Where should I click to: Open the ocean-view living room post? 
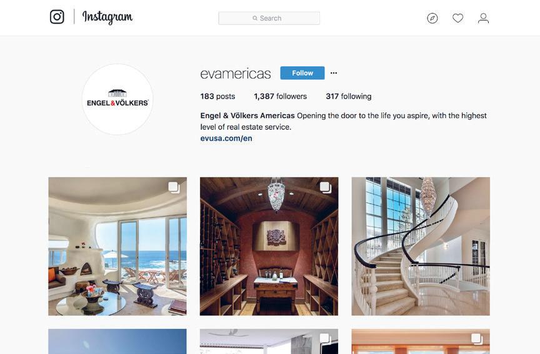pyautogui.click(x=117, y=247)
